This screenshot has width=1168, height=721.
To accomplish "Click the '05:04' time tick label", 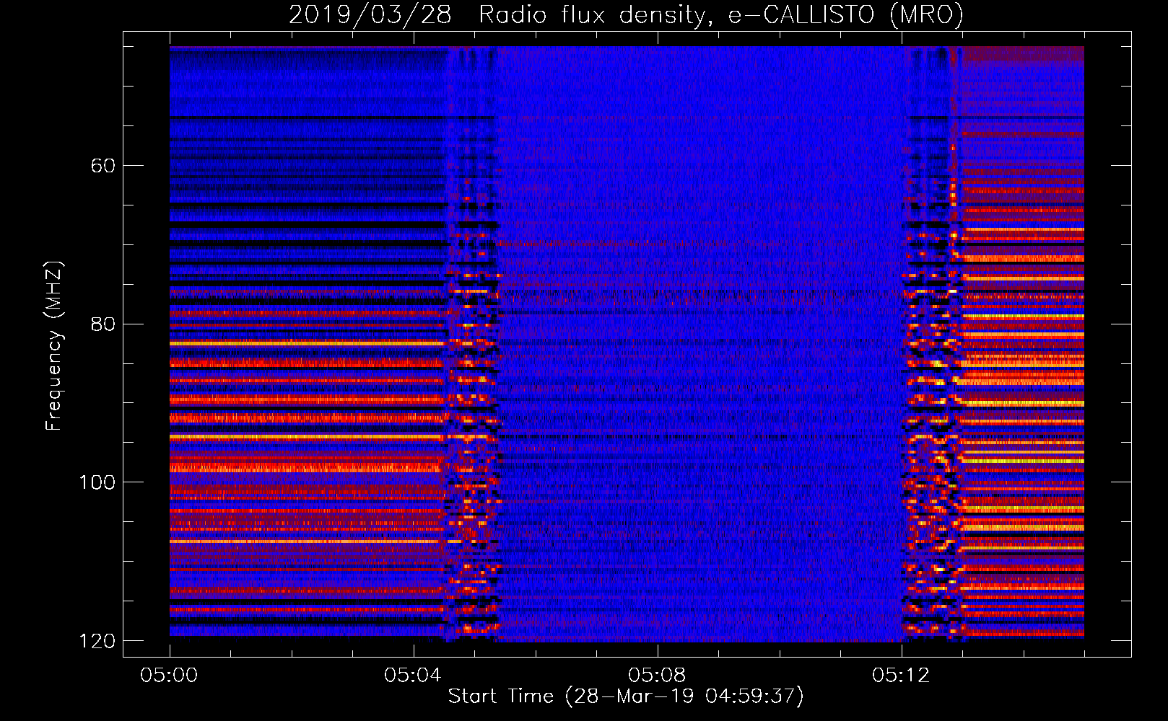I will point(414,675).
